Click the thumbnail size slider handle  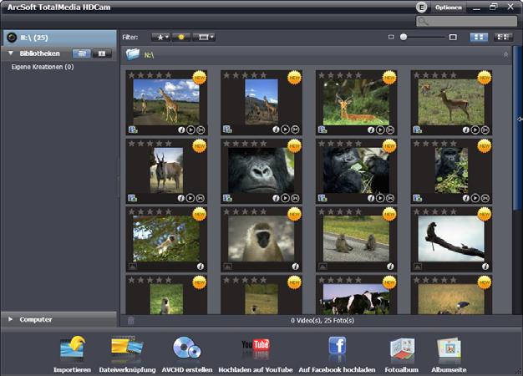pos(404,37)
